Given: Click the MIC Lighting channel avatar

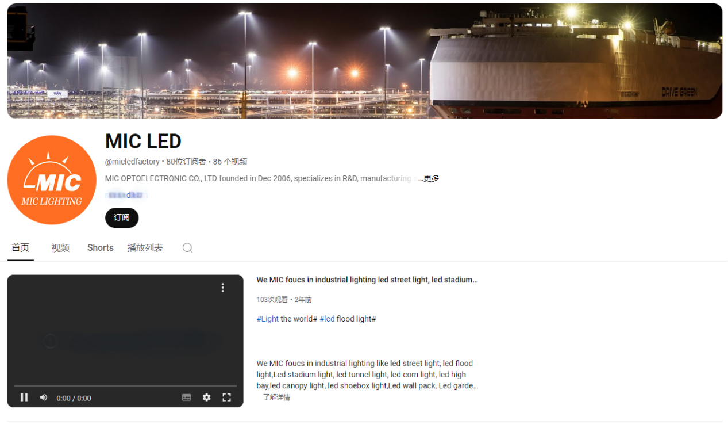Looking at the screenshot, I should coord(52,180).
